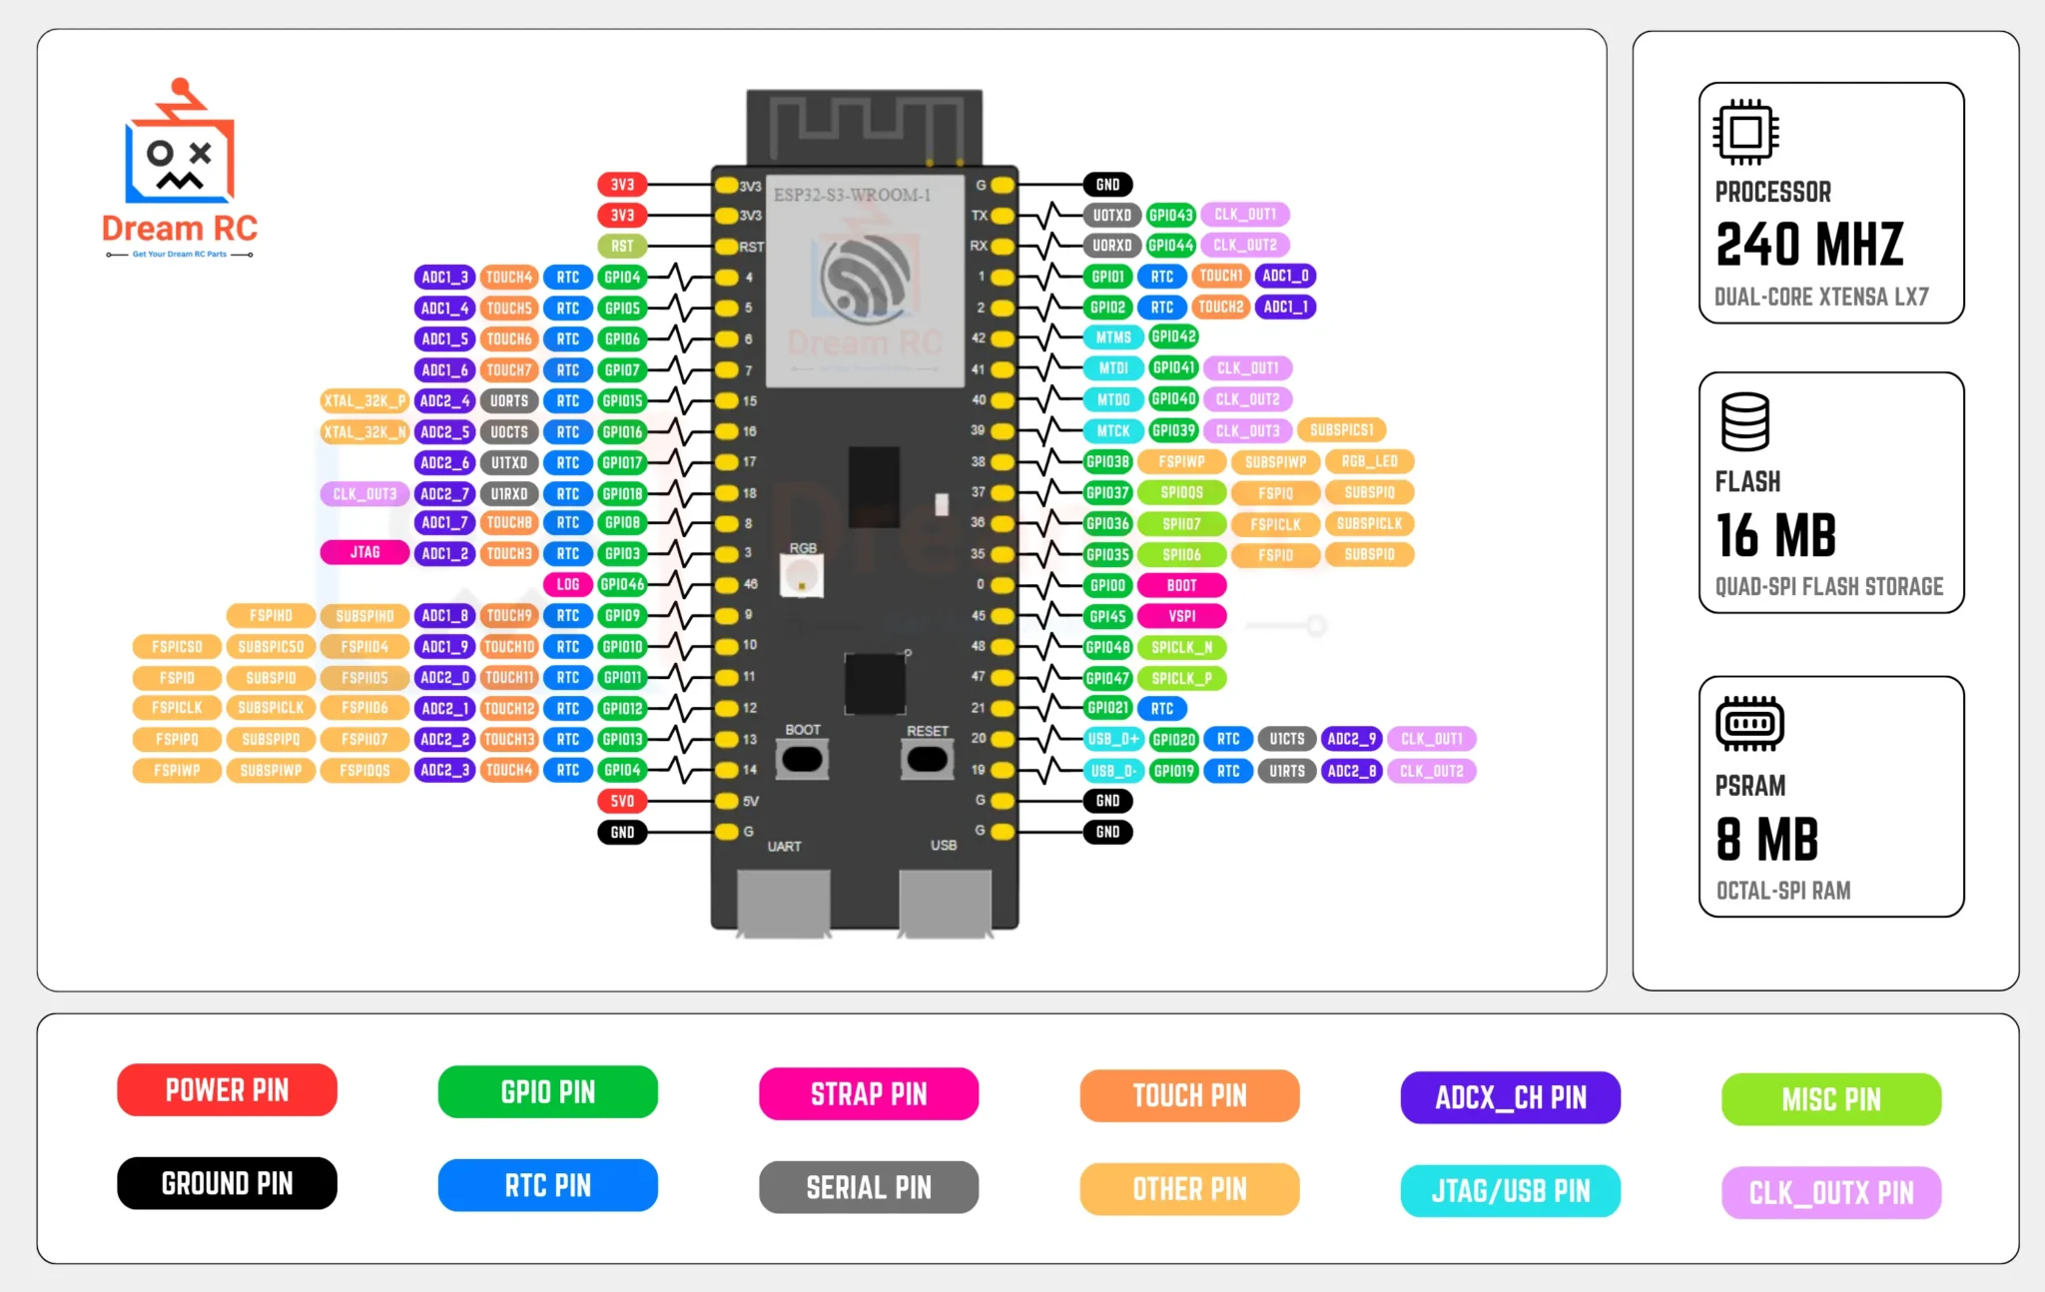Click the RST pin label

[622, 246]
